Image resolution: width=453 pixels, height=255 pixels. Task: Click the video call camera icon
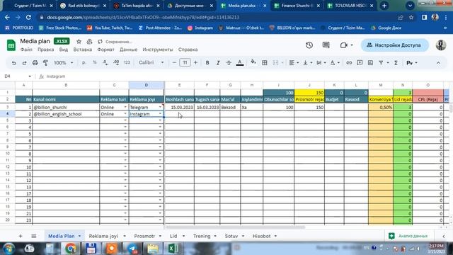343,45
